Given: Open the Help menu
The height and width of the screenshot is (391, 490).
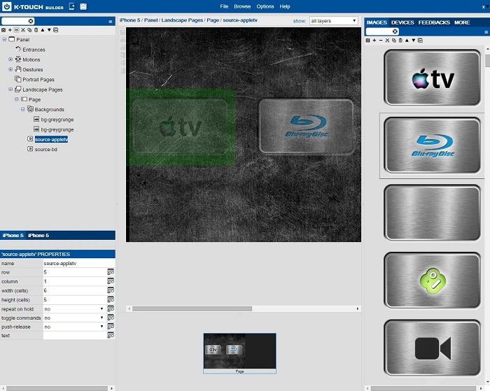Looking at the screenshot, I should tap(285, 6).
